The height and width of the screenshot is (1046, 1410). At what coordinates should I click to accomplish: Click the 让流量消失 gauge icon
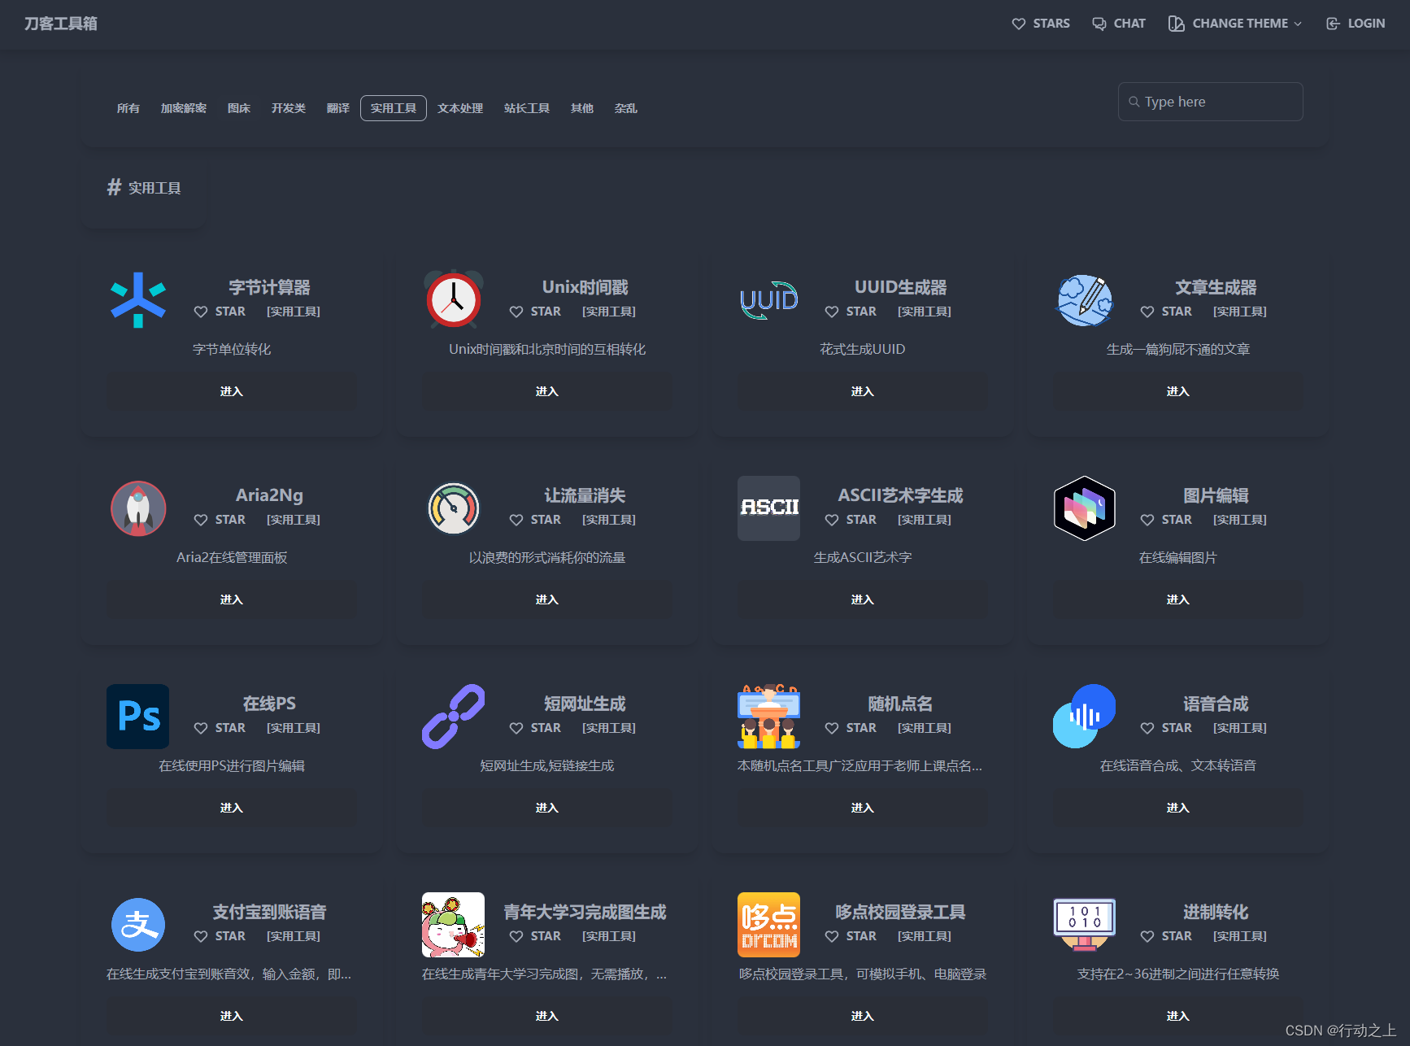coord(453,508)
